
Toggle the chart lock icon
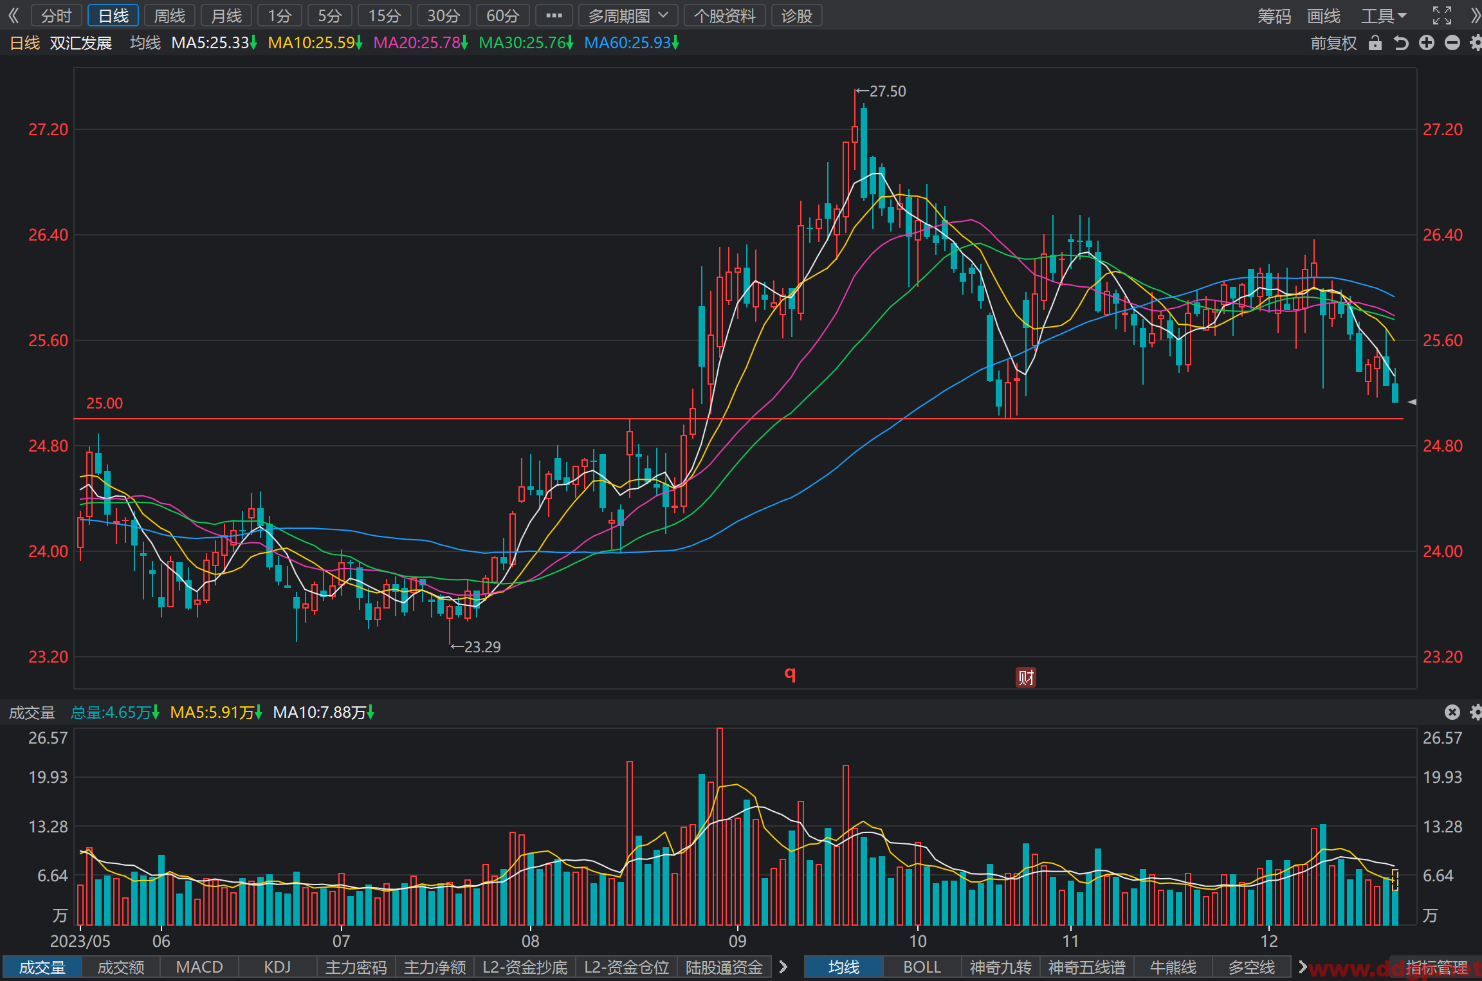(1375, 43)
